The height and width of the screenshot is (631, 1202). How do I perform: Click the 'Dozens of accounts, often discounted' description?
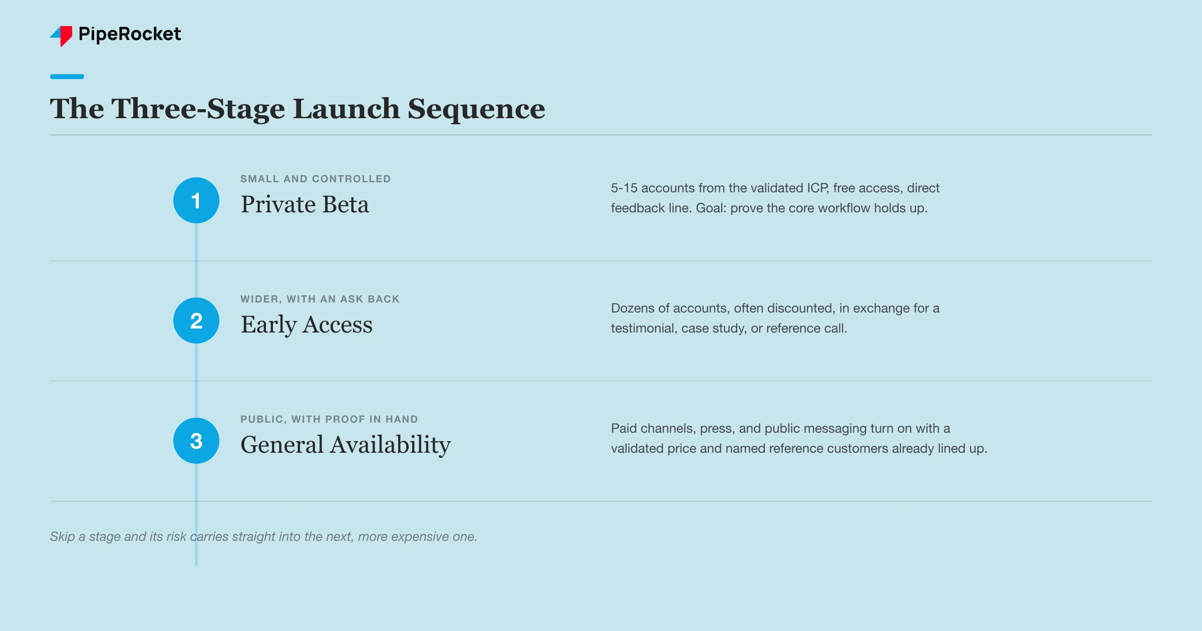click(775, 318)
